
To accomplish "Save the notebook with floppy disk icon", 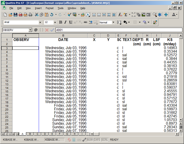I will pyautogui.click(x=16, y=15).
